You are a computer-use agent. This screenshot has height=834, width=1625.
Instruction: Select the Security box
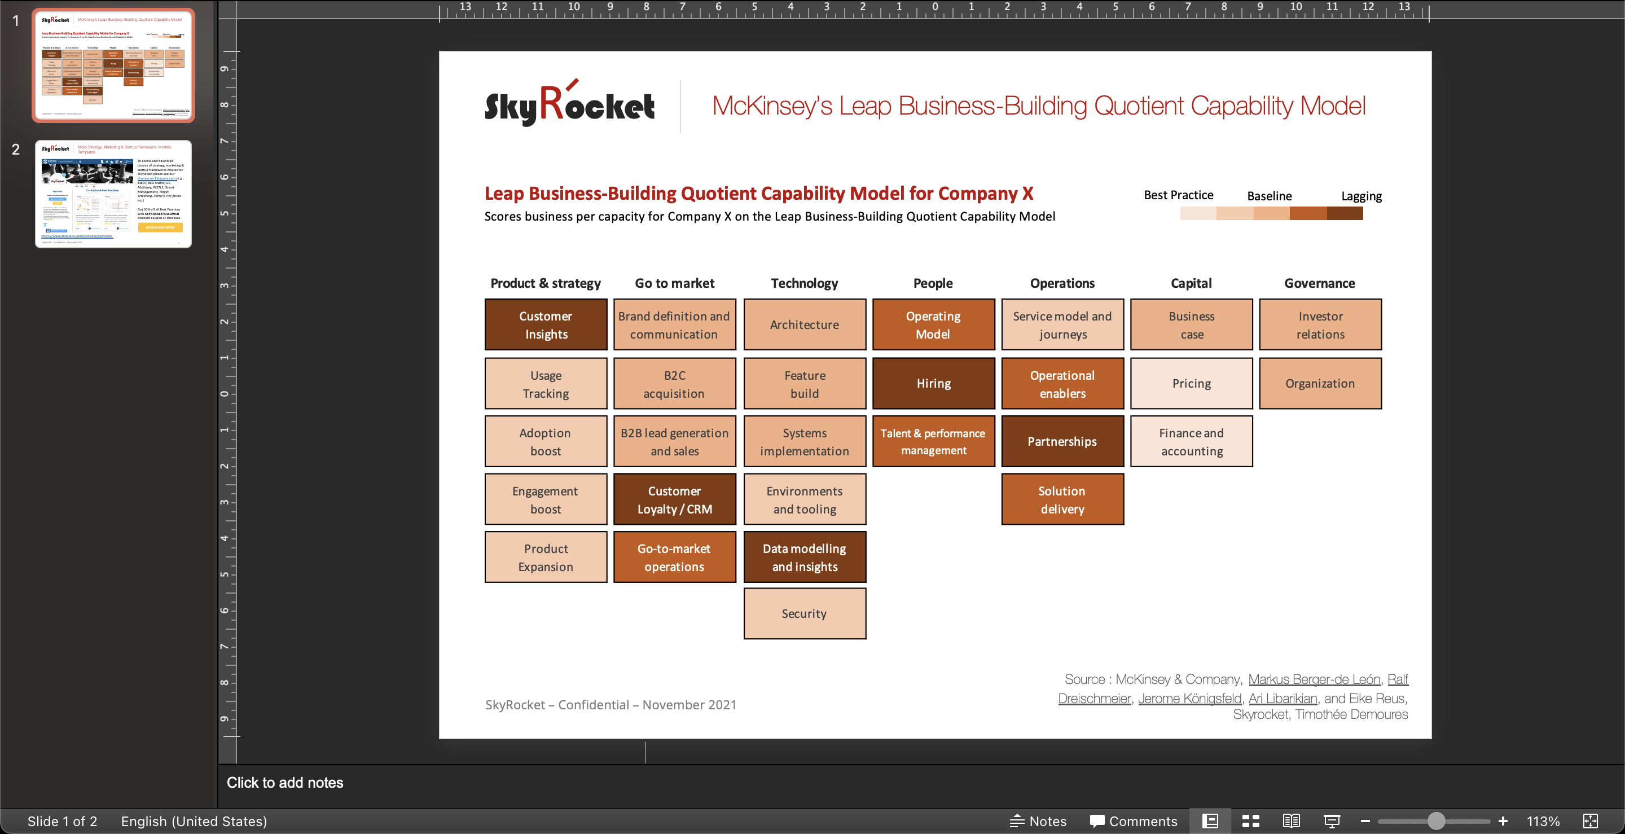click(804, 613)
